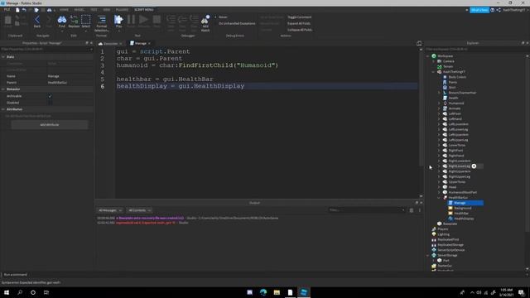Collapse the Workspace tree node
Screen dimensions: 530x298
point(428,56)
